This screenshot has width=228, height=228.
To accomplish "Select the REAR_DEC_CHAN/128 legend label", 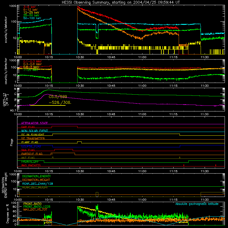I will point(38,184).
